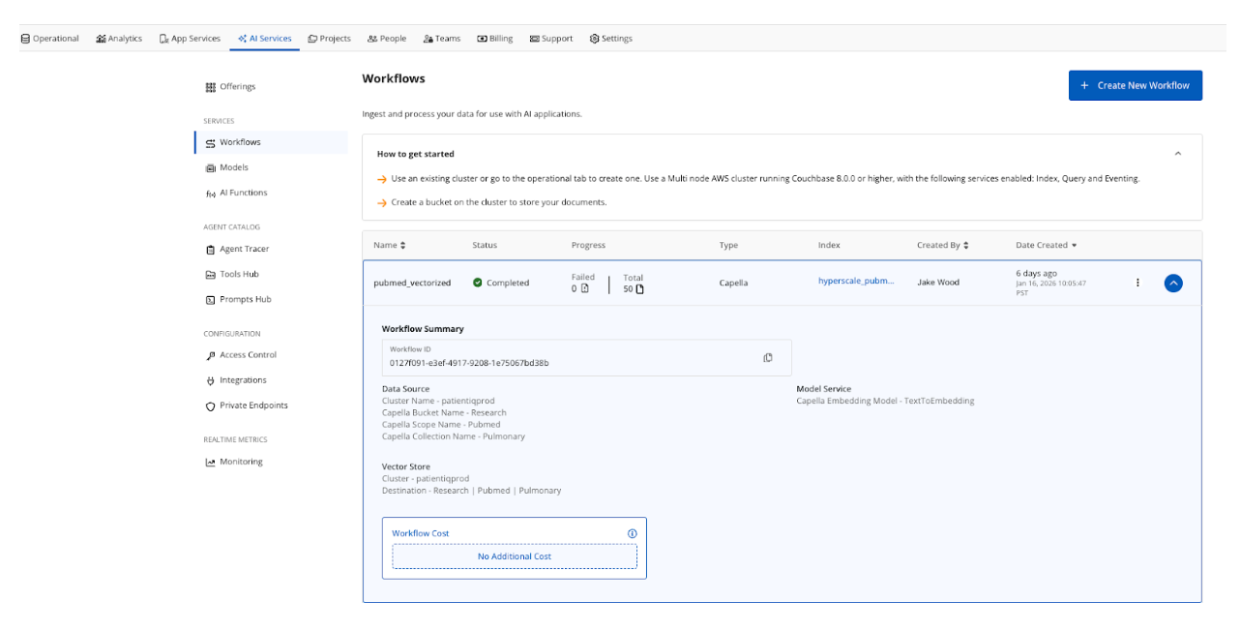Open Agent Tracer from the sidebar
Screen dimensions: 1240x631
244,249
